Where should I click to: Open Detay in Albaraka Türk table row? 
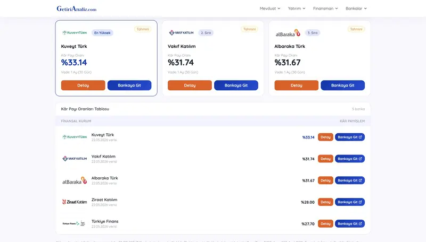tap(325, 180)
